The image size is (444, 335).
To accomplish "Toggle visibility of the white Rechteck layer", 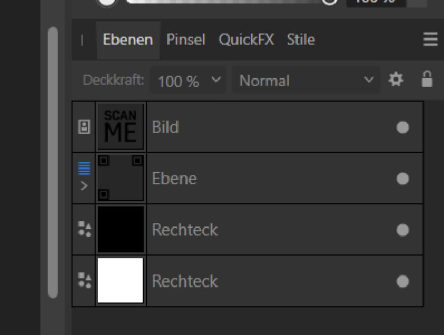I will pos(403,281).
